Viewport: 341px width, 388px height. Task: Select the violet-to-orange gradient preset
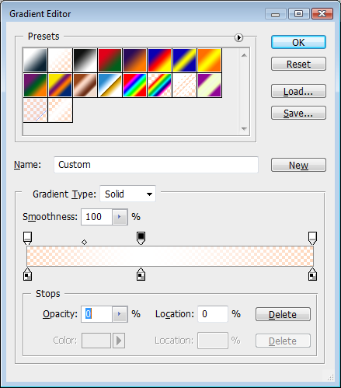tap(135, 60)
